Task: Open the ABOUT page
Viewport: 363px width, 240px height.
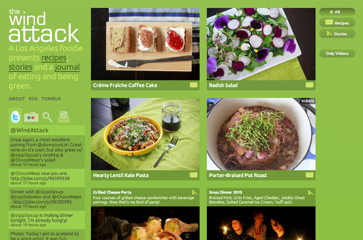Action: click(17, 99)
